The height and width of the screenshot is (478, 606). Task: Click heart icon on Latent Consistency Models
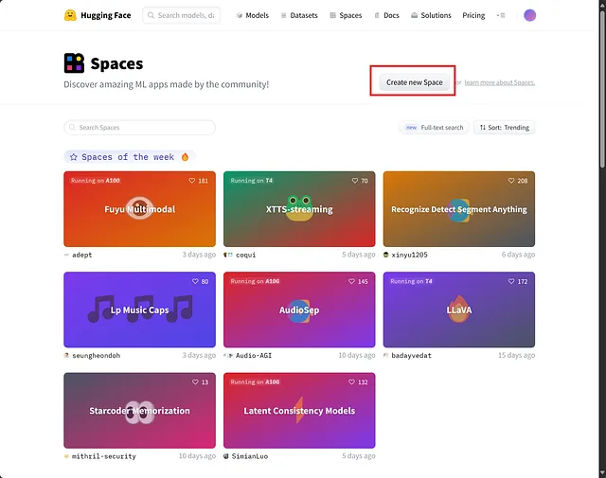(x=351, y=381)
